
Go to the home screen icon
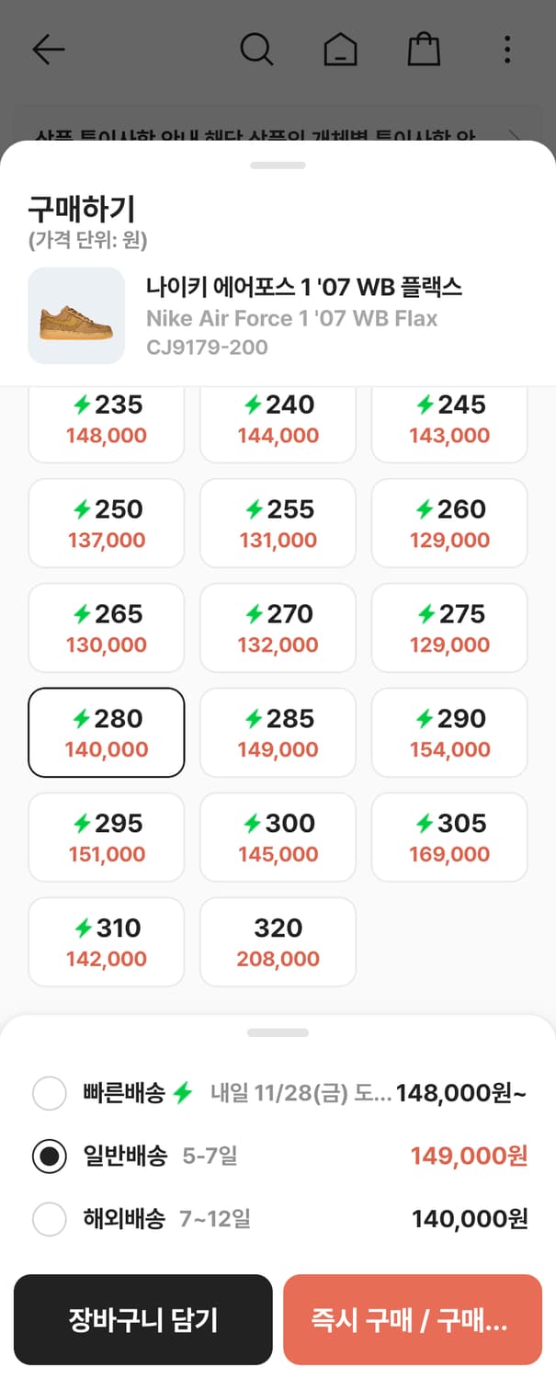(x=341, y=51)
